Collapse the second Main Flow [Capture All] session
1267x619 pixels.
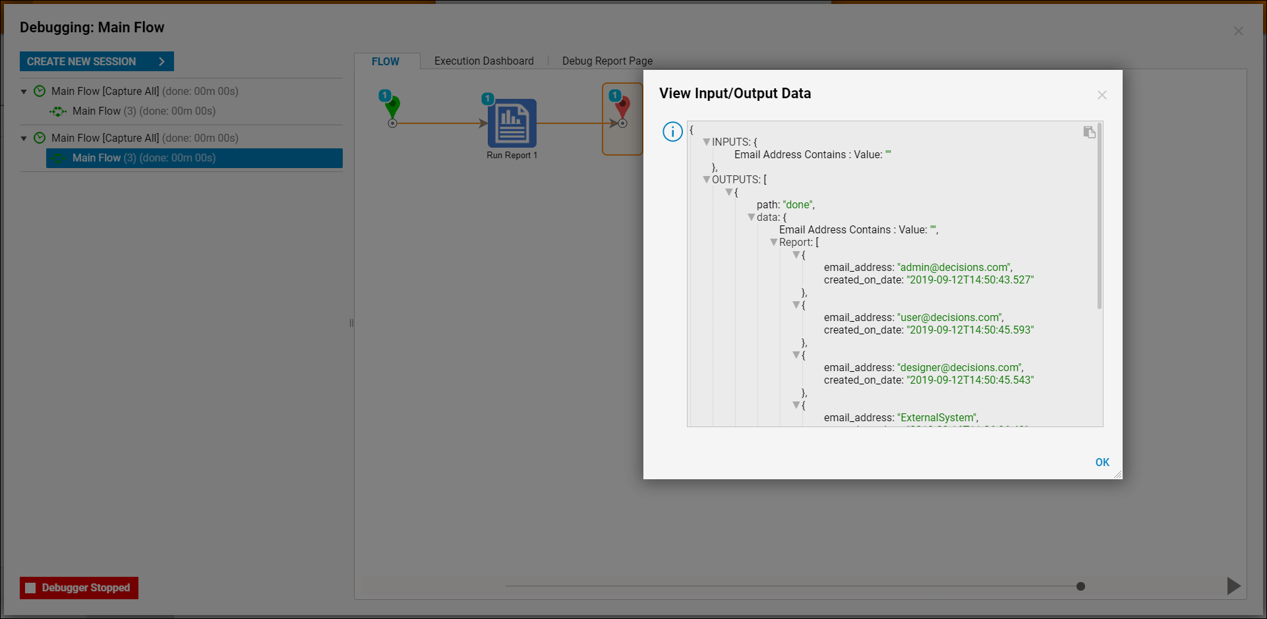tap(24, 138)
